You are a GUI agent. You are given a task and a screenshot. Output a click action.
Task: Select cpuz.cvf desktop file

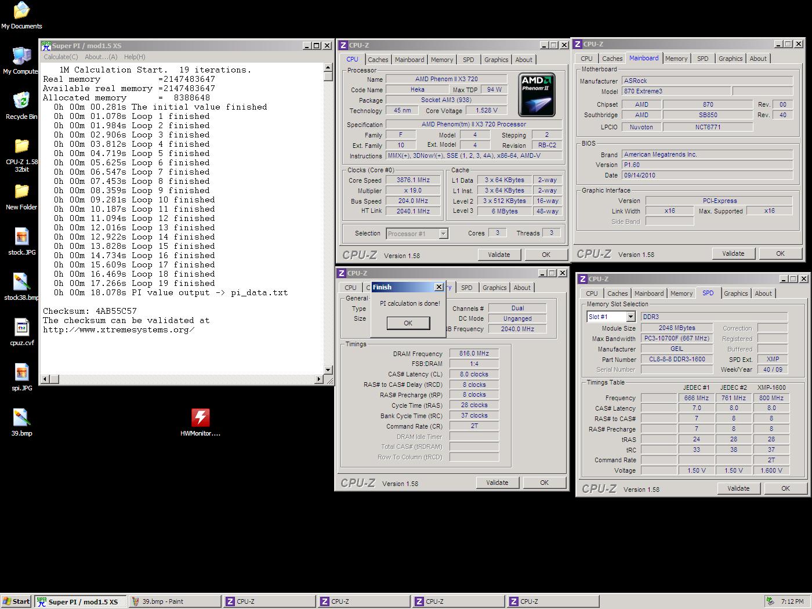click(x=21, y=332)
